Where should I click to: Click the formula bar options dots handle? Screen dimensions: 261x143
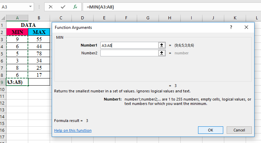[x=39, y=7]
